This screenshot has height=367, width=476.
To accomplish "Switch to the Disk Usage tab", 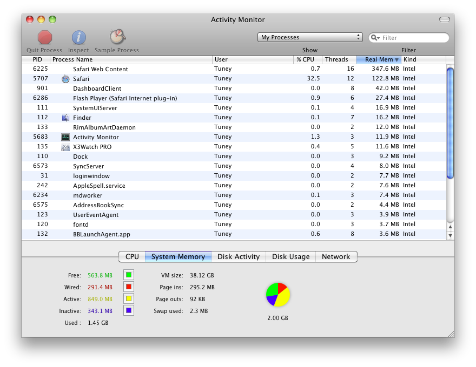I will (x=291, y=256).
